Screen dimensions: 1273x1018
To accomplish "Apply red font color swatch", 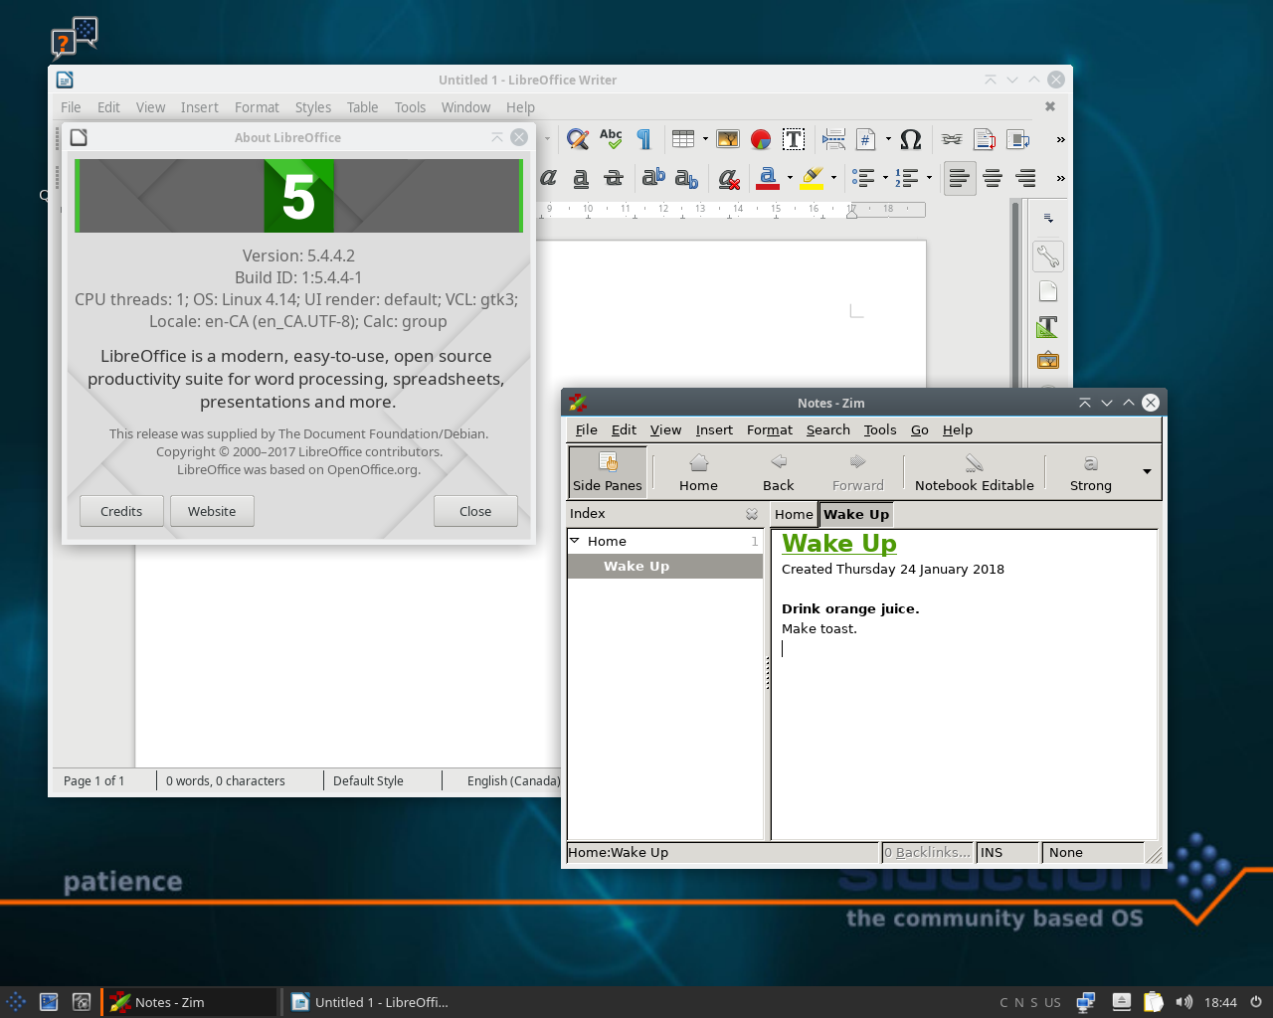I will [x=768, y=178].
